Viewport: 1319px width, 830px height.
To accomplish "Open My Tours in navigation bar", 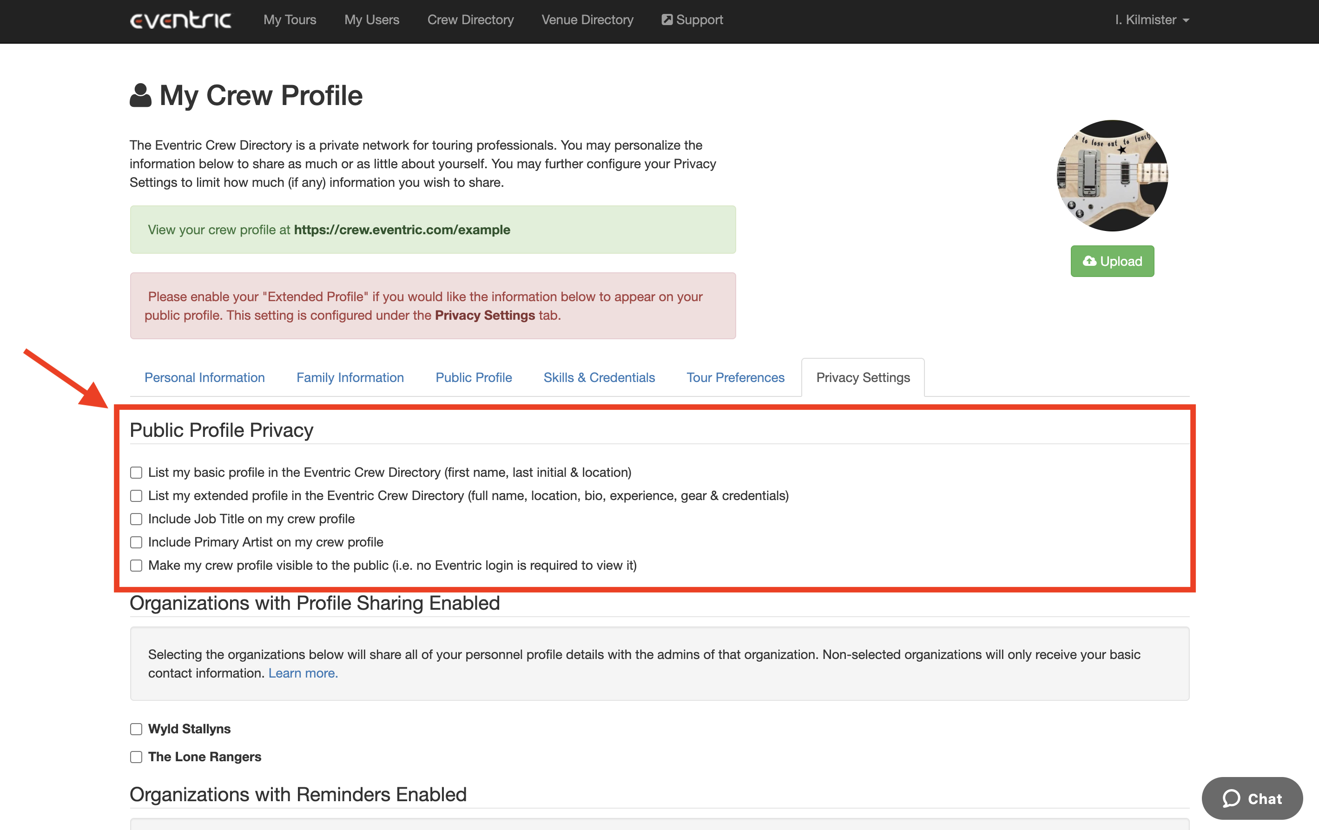I will [290, 20].
